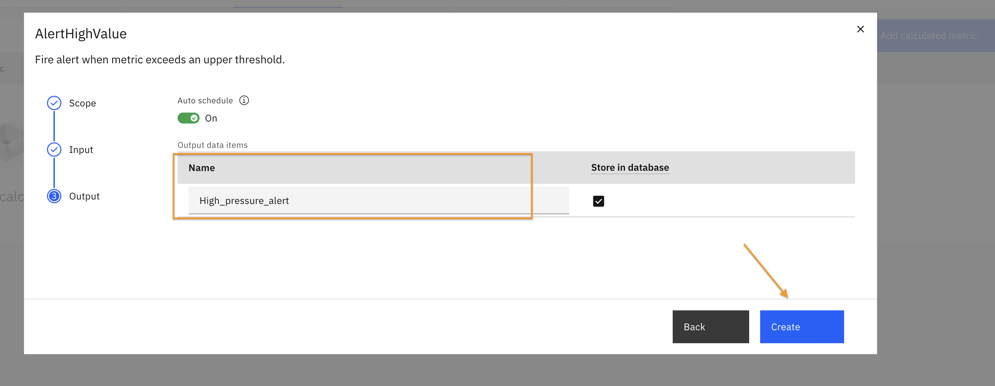Go back with the Back button
The image size is (995, 386).
711,326
